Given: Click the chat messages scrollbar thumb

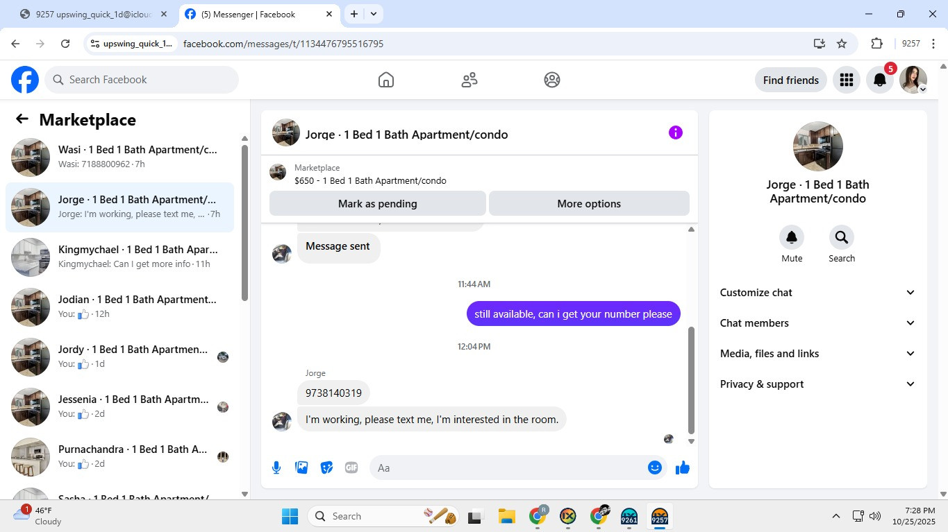Looking at the screenshot, I should pos(691,379).
